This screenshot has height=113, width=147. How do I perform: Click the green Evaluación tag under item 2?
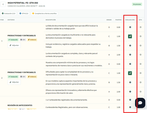[x=13, y=77]
